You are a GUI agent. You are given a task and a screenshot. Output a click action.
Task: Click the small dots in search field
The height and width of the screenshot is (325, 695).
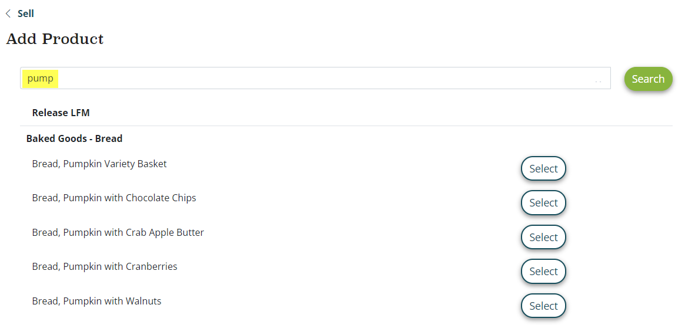click(598, 82)
